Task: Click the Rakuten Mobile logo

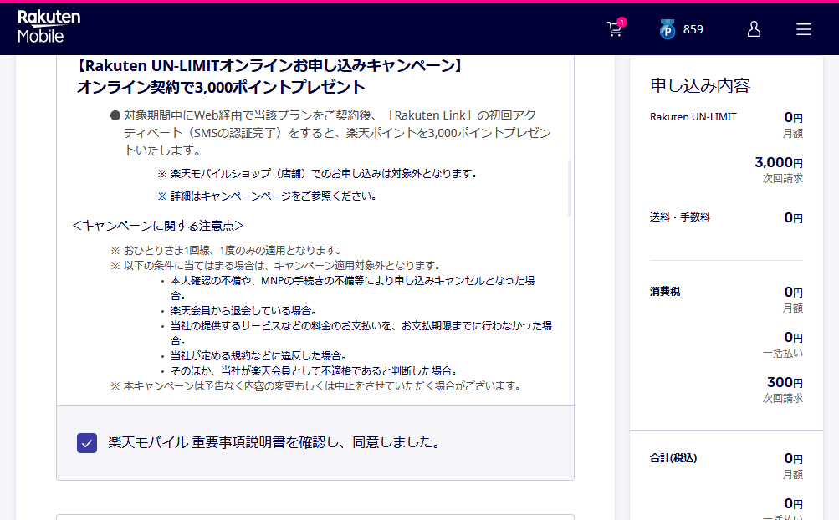Action: click(49, 26)
